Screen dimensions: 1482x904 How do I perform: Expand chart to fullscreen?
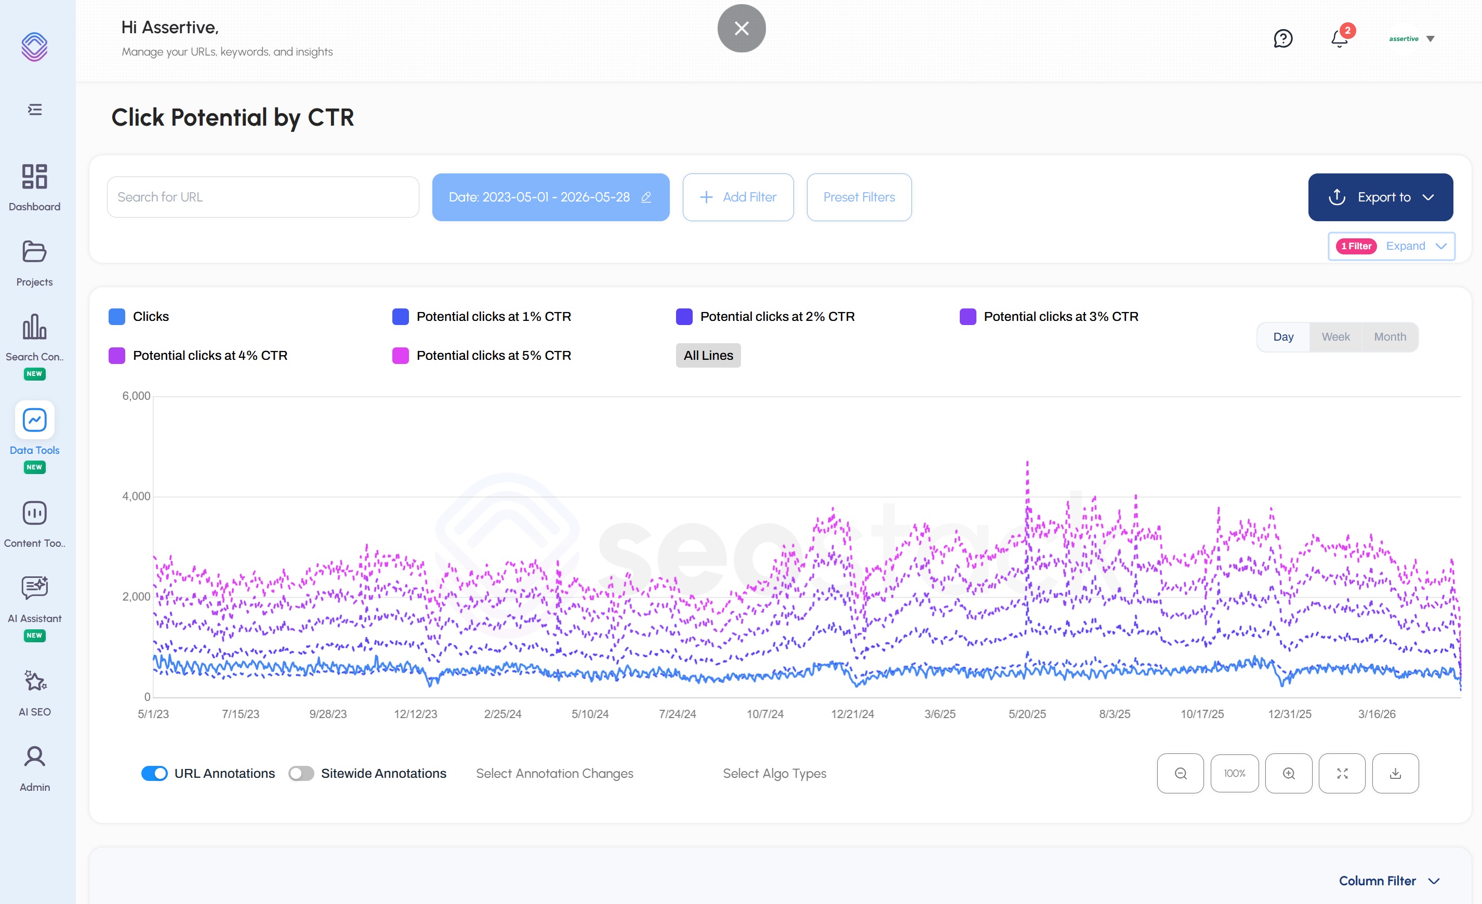pos(1342,774)
